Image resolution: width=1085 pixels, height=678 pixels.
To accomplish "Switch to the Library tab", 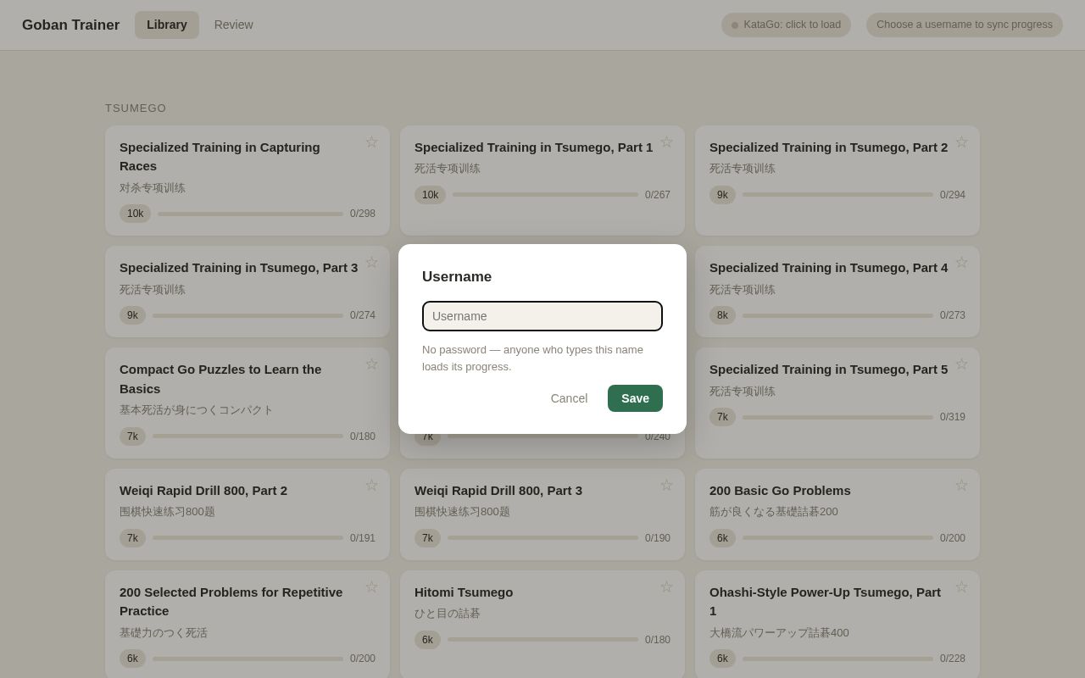I will pyautogui.click(x=167, y=25).
